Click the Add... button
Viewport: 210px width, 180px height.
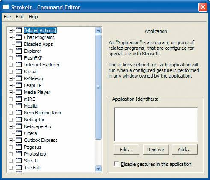pos(185,150)
